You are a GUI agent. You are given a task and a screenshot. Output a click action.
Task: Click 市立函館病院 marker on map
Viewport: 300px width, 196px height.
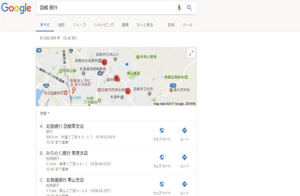click(66, 93)
